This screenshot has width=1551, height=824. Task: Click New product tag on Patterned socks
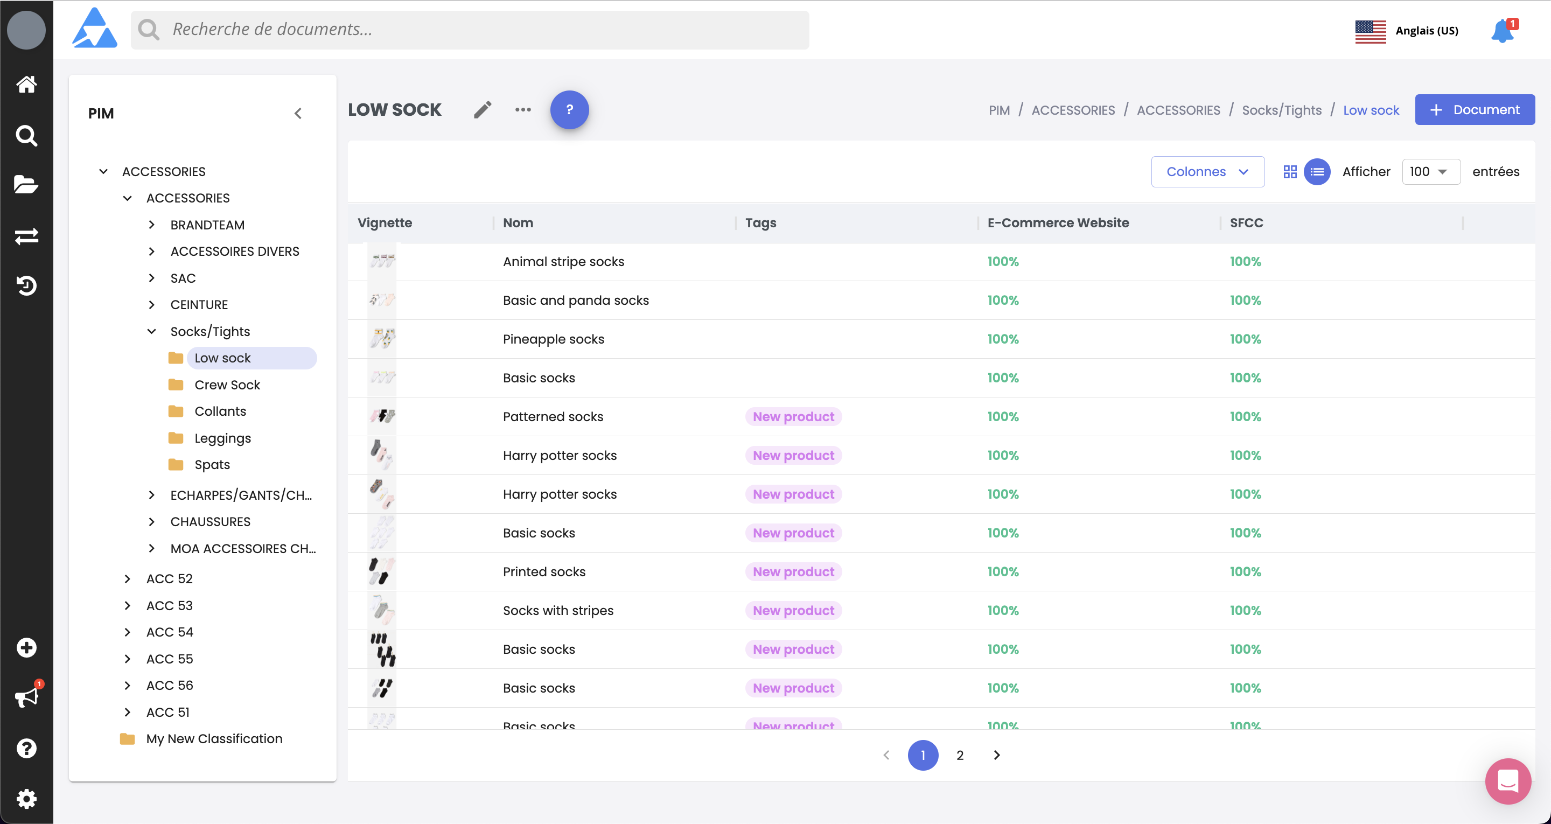pos(793,416)
